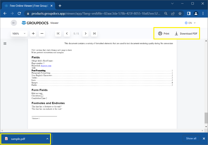The image size is (208, 145).
Task: Click the browser forward arrow
Action: point(12,13)
